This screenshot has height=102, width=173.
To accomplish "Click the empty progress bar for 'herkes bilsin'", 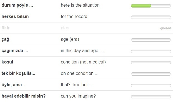I will [x=151, y=17].
